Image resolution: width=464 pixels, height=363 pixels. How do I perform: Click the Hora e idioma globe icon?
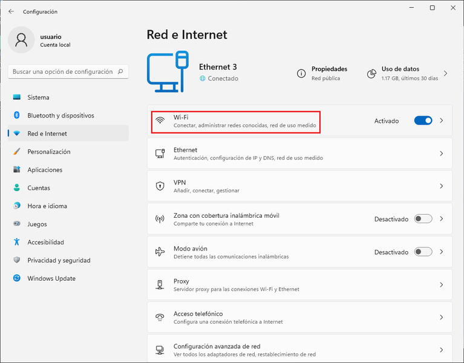(x=17, y=206)
